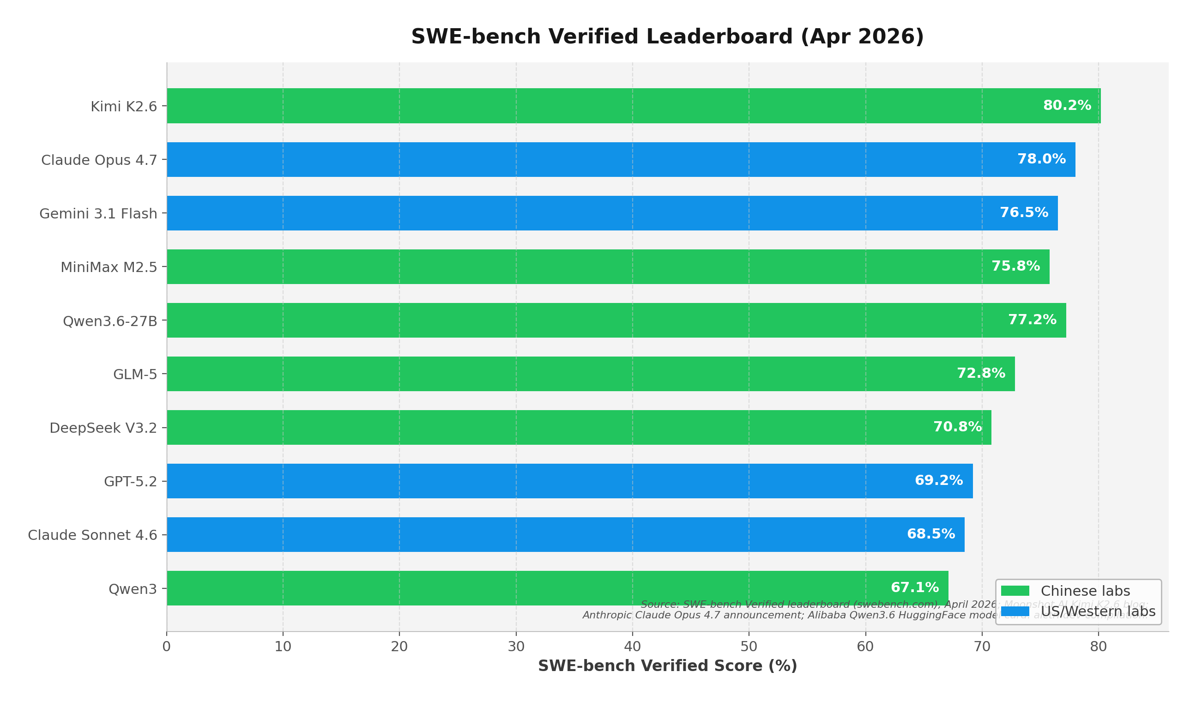Select the 'Chinese labs' legend text

click(x=1086, y=592)
